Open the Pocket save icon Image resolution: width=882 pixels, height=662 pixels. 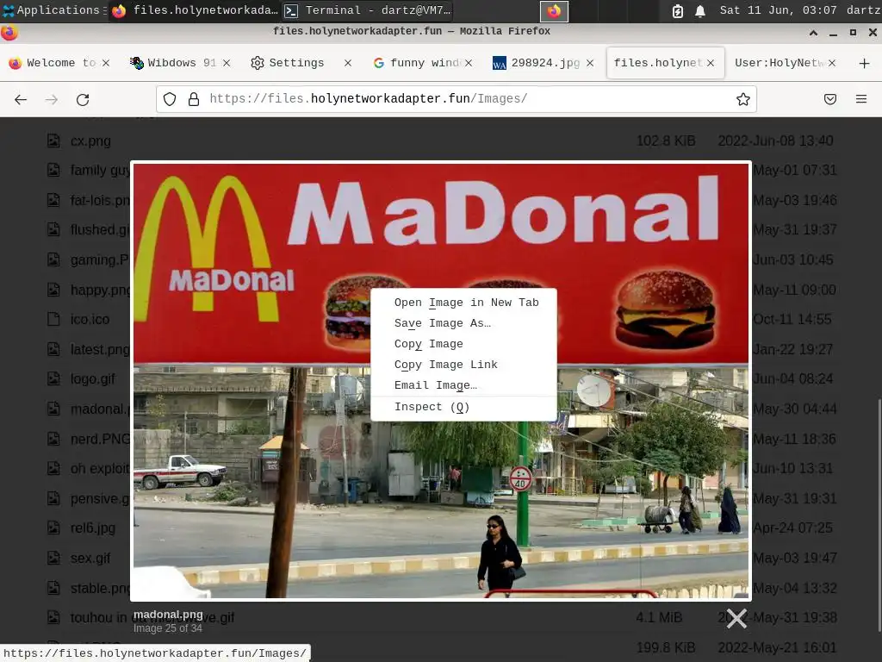[829, 100]
